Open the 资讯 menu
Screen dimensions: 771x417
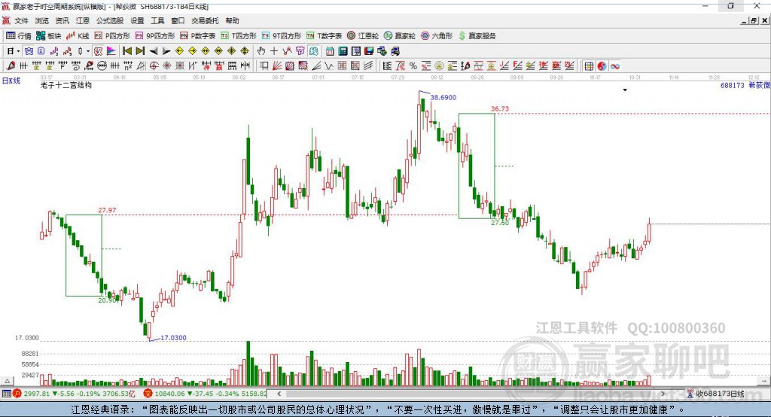point(62,20)
